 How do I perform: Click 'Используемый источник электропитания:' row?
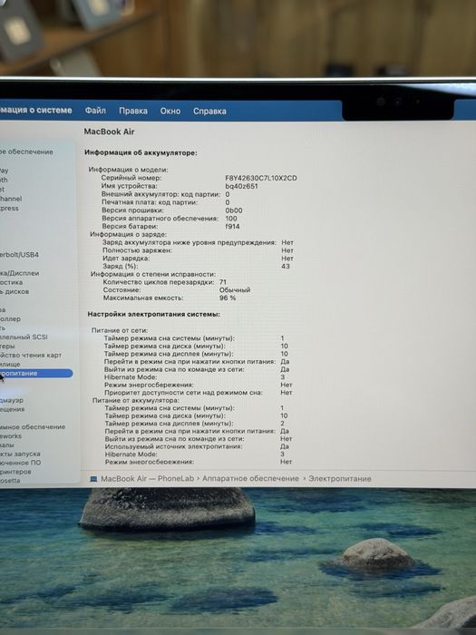[197, 446]
